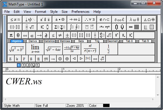
Task: Select the right-aligned tab stop
Action: pos(28,65)
